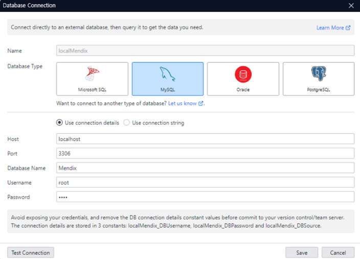Cancel the database connection dialog

point(337,252)
